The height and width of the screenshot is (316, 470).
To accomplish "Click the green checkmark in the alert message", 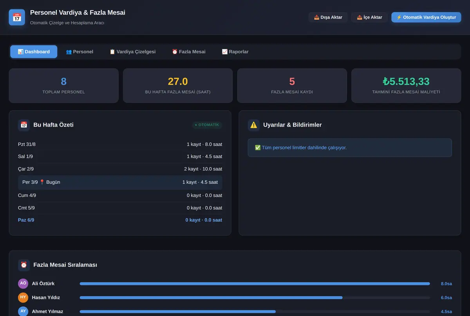I will click(x=258, y=148).
